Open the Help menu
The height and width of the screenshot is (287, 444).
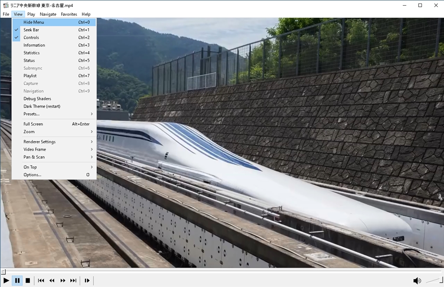click(x=86, y=14)
